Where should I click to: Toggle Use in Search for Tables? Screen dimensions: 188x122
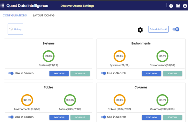pos(11,117)
